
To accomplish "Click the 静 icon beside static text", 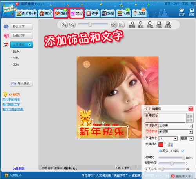I will [x=6, y=27].
